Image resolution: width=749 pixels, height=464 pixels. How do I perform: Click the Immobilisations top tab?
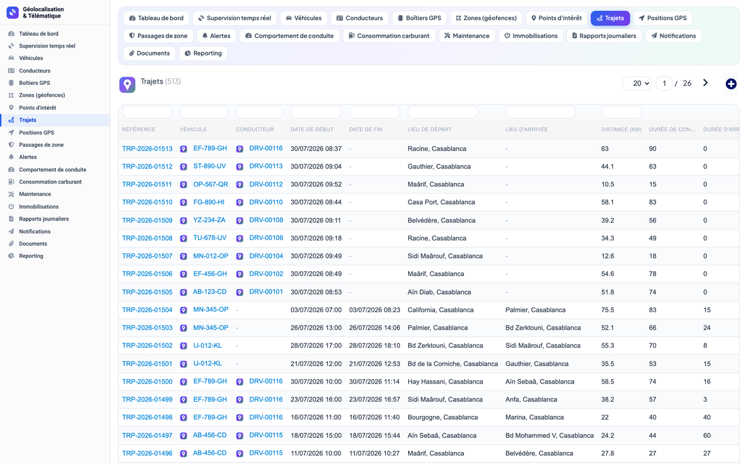point(531,36)
